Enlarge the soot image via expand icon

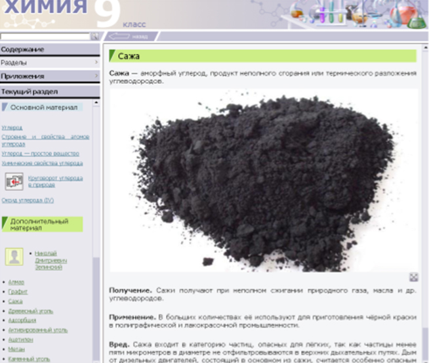point(413,277)
